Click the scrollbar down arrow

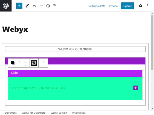tap(152, 109)
